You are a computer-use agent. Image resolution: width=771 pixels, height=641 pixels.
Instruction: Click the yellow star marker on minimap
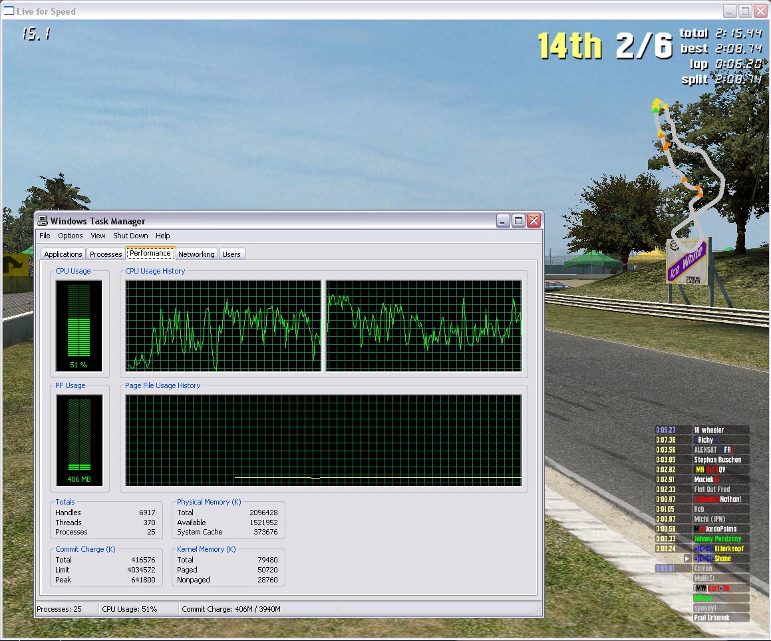point(657,104)
